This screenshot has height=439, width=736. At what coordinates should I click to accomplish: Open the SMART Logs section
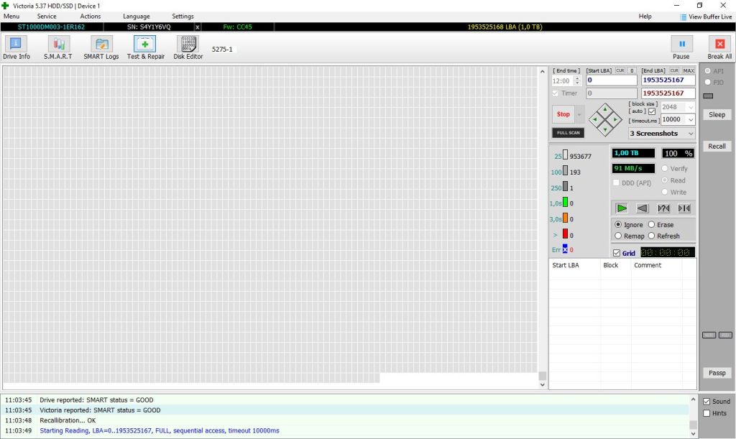point(101,48)
